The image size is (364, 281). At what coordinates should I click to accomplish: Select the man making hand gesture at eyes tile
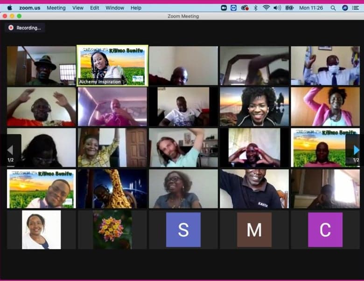tap(254, 148)
